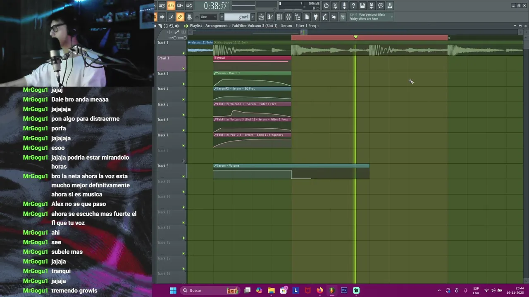The width and height of the screenshot is (529, 297).
Task: Add new pattern with plus button
Action: pyautogui.click(x=253, y=17)
